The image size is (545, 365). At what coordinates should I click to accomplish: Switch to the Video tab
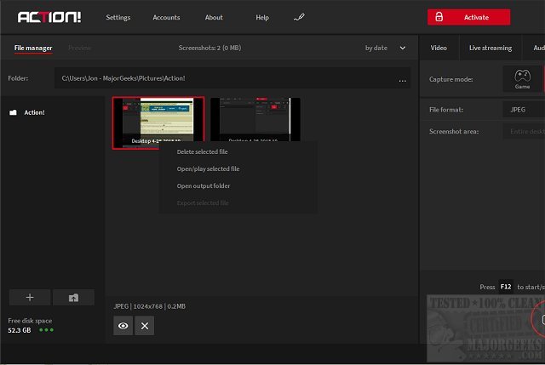[x=439, y=48]
